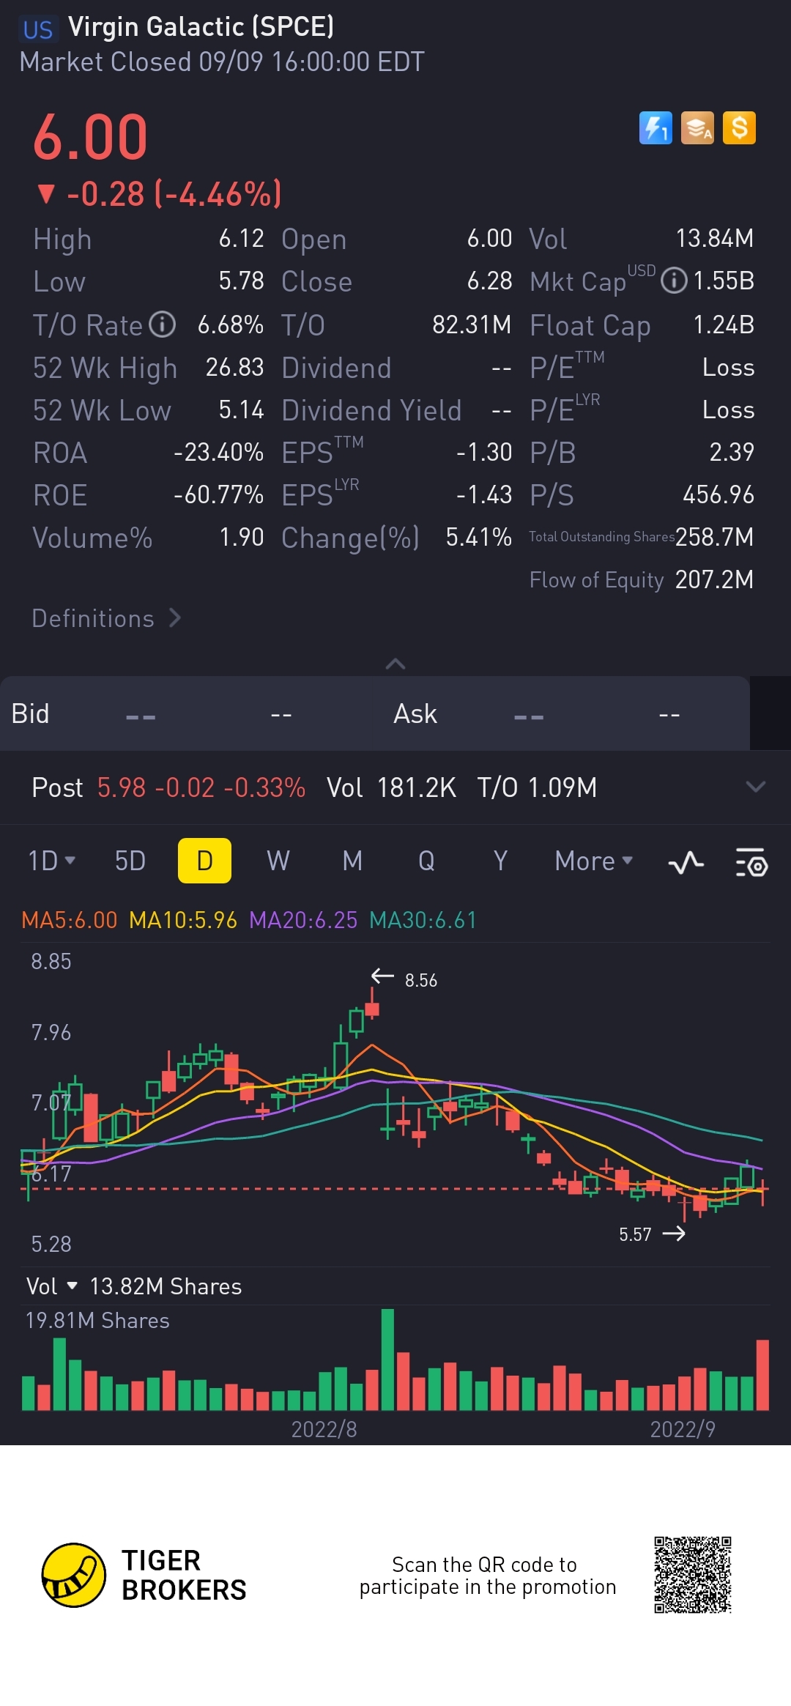
Task: Tap the yellow dollar sign icon
Action: [739, 128]
